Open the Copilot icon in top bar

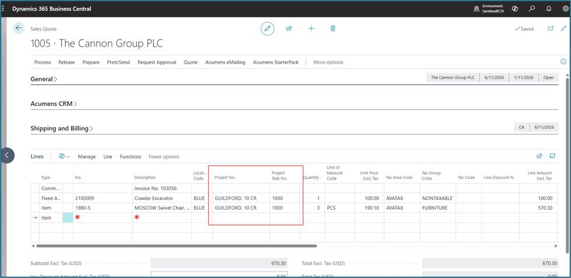515,9
